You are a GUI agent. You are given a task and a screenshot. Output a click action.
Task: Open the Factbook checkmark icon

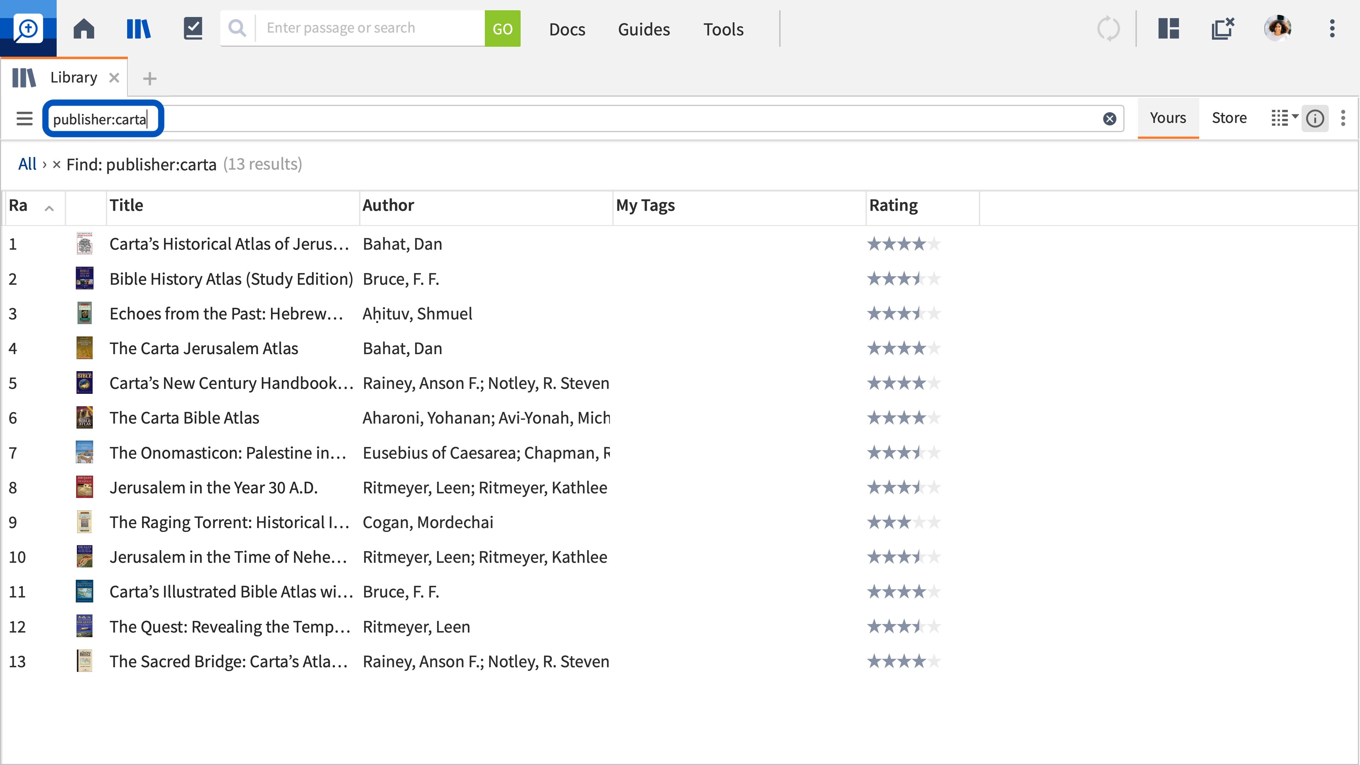[x=193, y=28]
